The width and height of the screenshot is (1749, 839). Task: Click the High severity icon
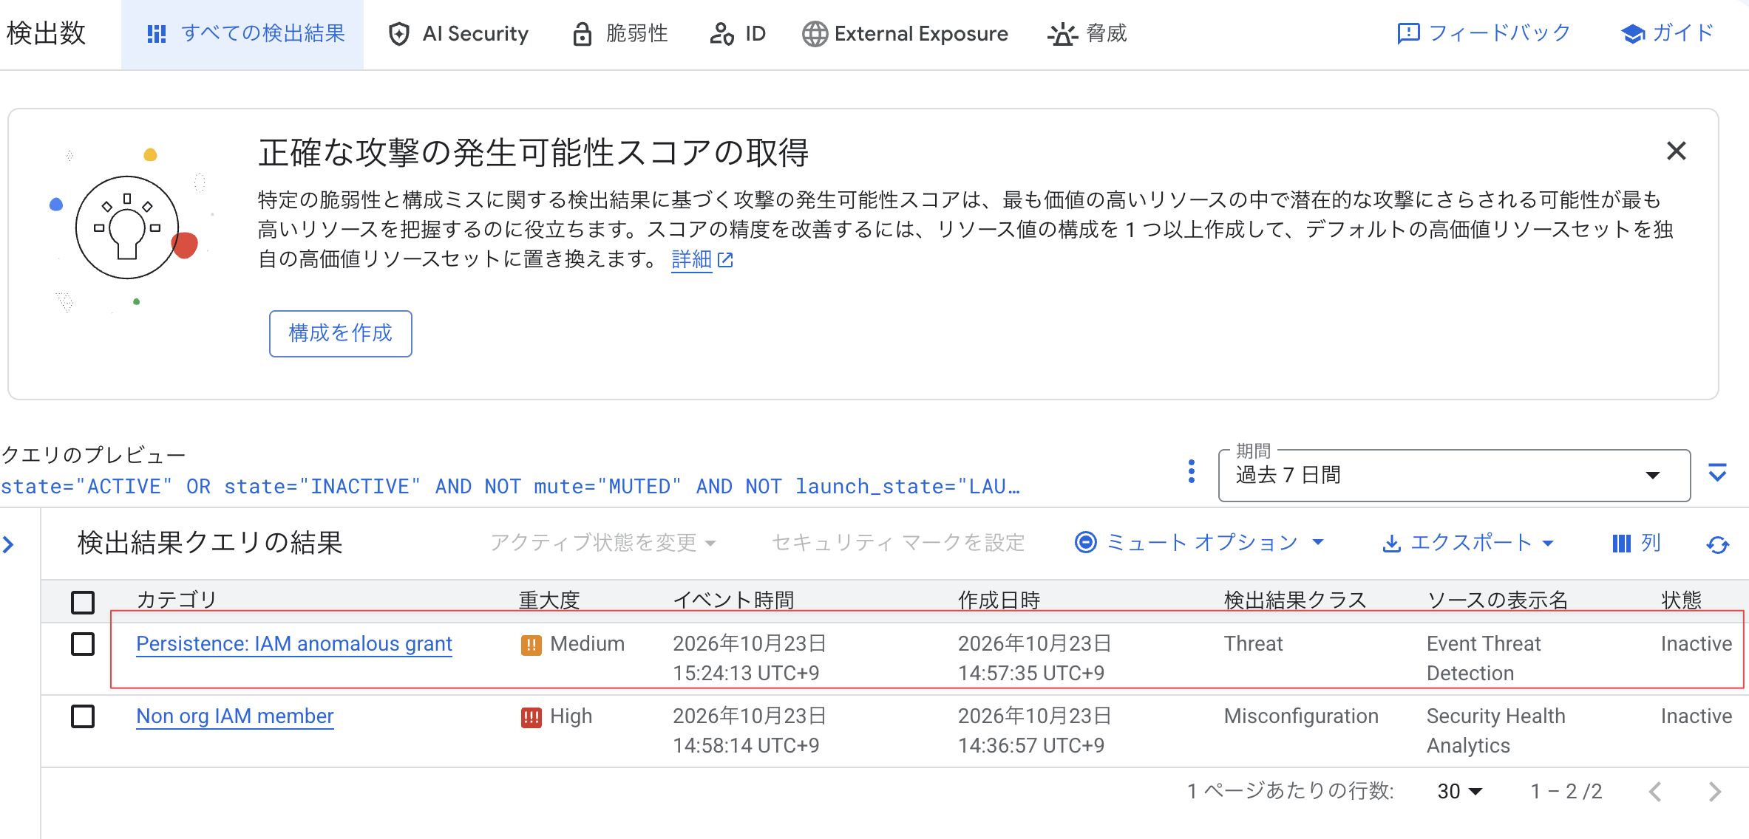[531, 717]
